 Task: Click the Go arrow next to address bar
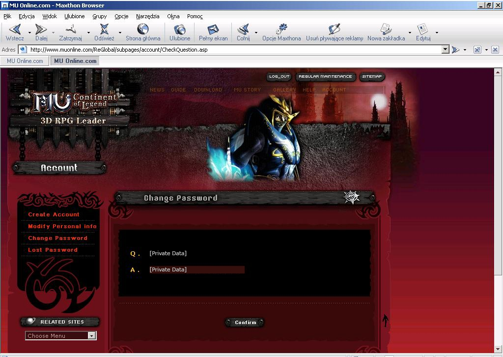pos(455,50)
